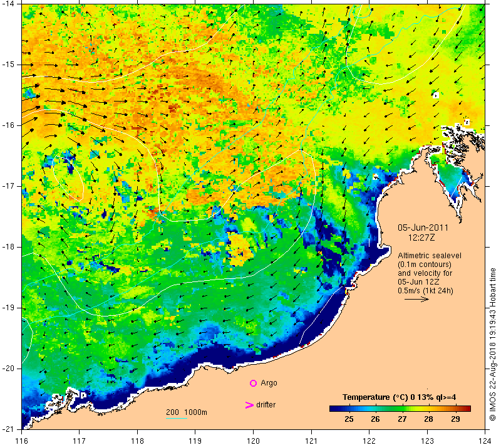Click the 116 longitude axis label
This screenshot has height=445, width=501.
click(21, 441)
